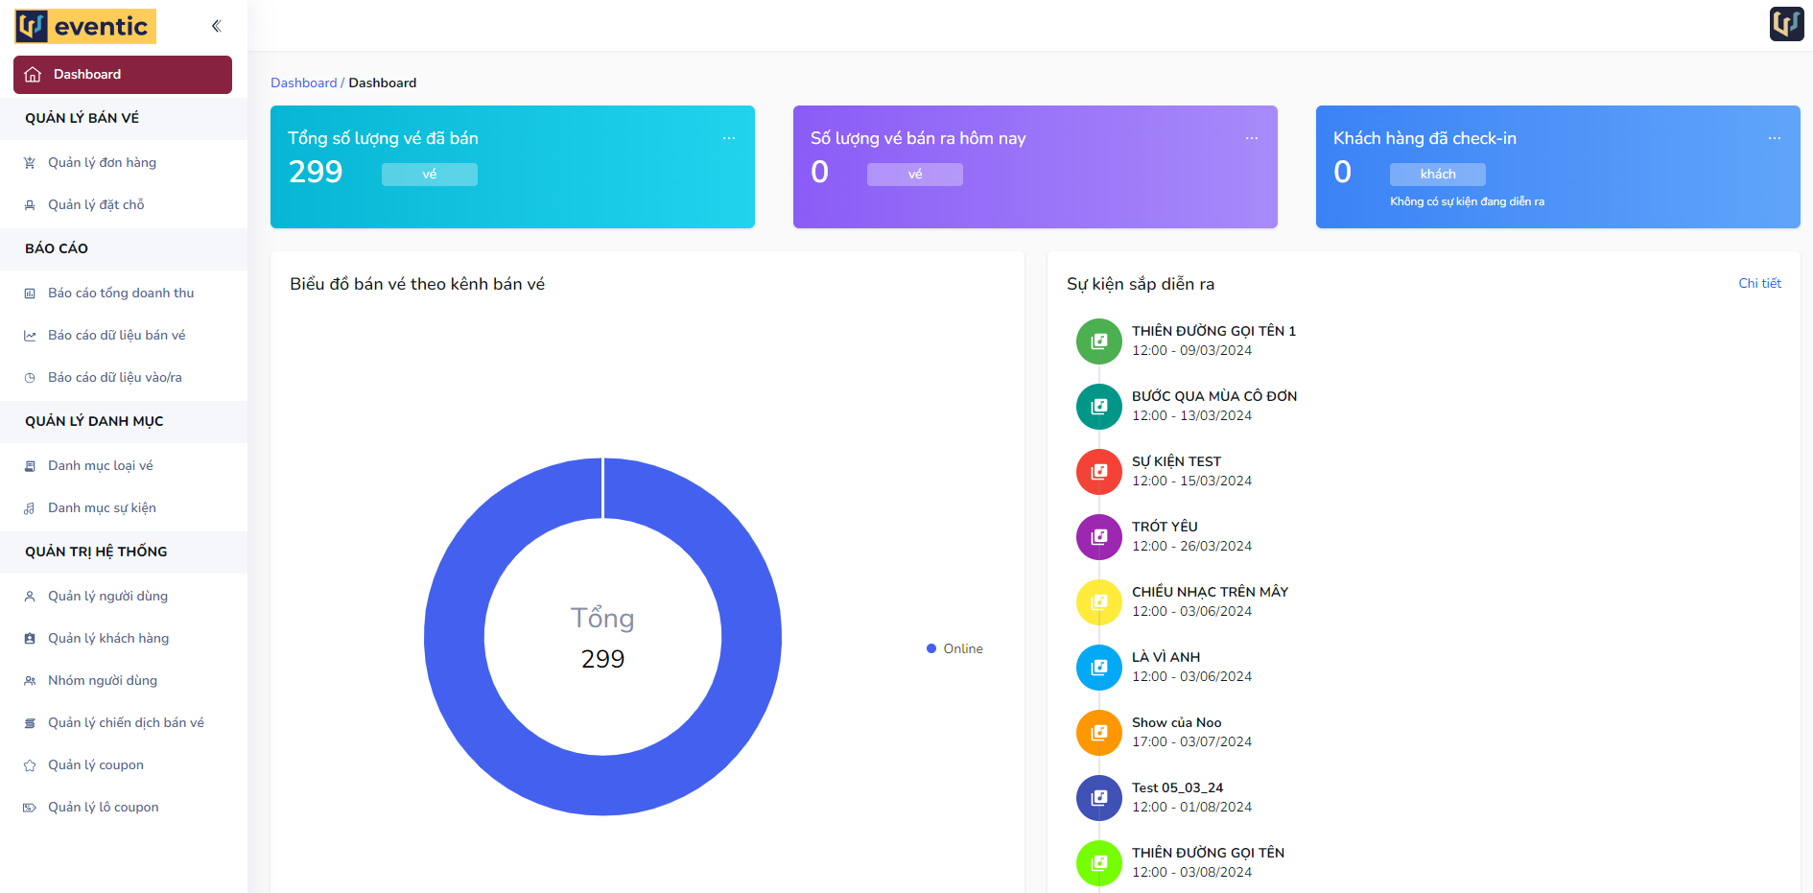This screenshot has width=1813, height=893.
Task: Click the purple TRÓT YÊU event icon
Action: [1098, 537]
